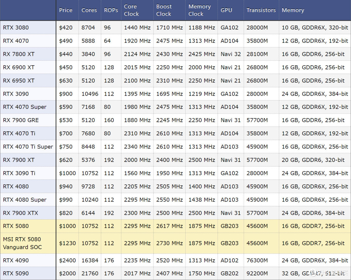This screenshot has width=351, height=280.
Task: Click the 2730 MHz boost clock
Action: (x=169, y=243)
